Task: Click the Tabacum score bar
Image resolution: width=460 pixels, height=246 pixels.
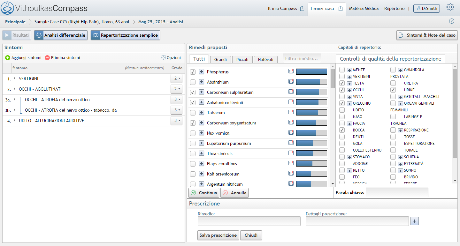Action: (311, 113)
